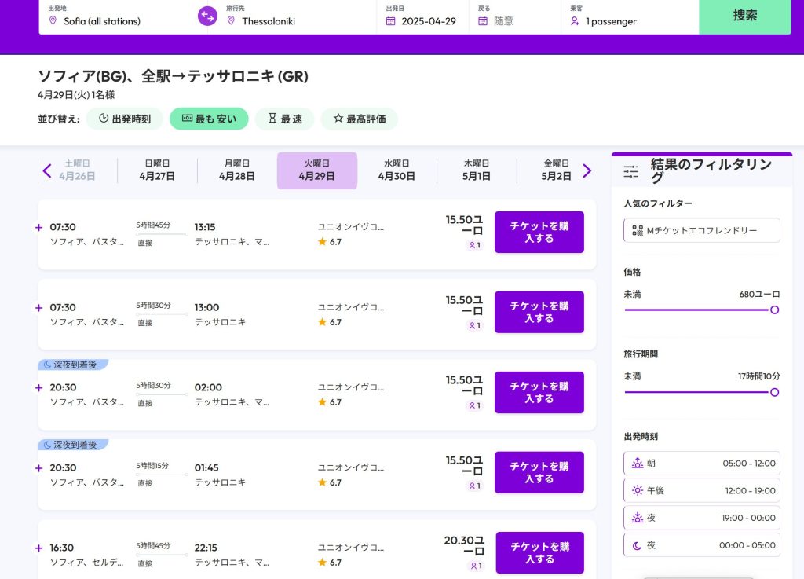Buy ticket for the 07:30 to 13:15 trip
Viewport: 804px width, 579px height.
[539, 232]
